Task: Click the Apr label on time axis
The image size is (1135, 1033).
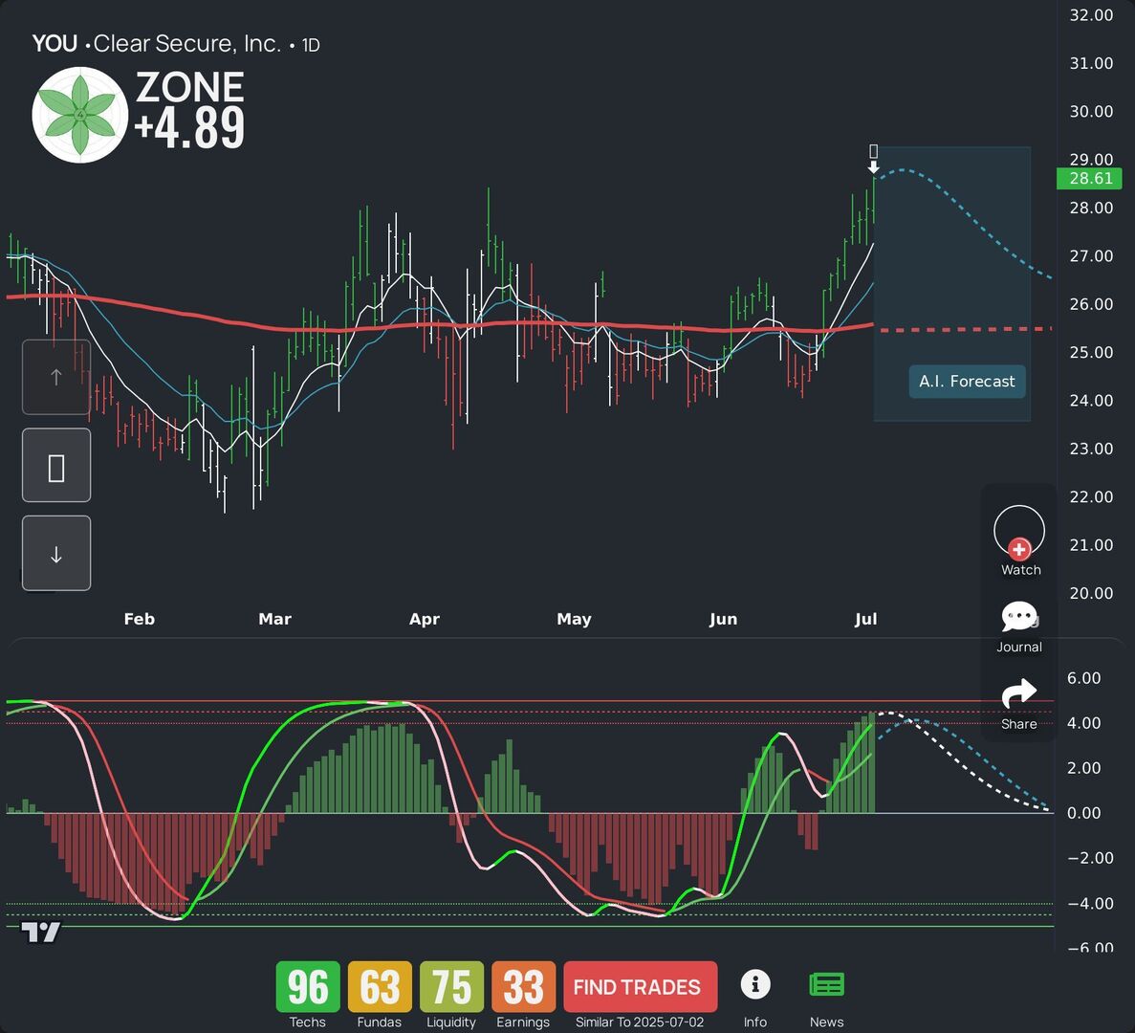Action: (x=425, y=619)
